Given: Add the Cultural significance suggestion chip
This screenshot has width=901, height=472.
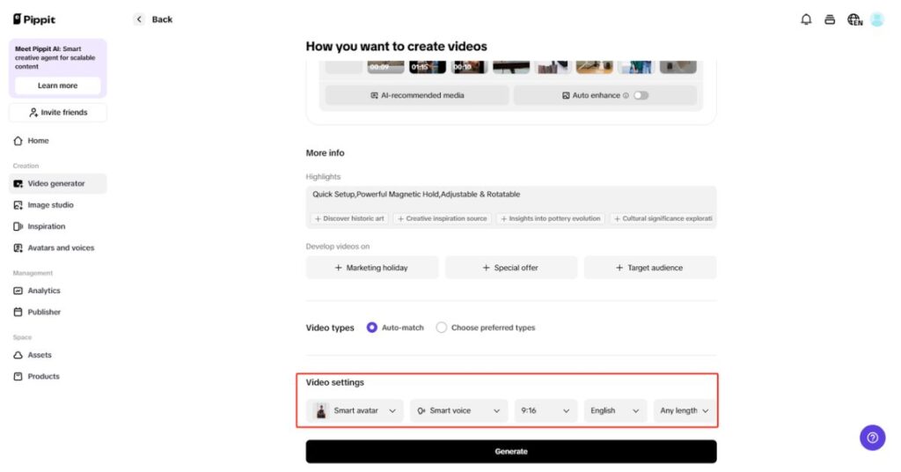Looking at the screenshot, I should tap(663, 219).
